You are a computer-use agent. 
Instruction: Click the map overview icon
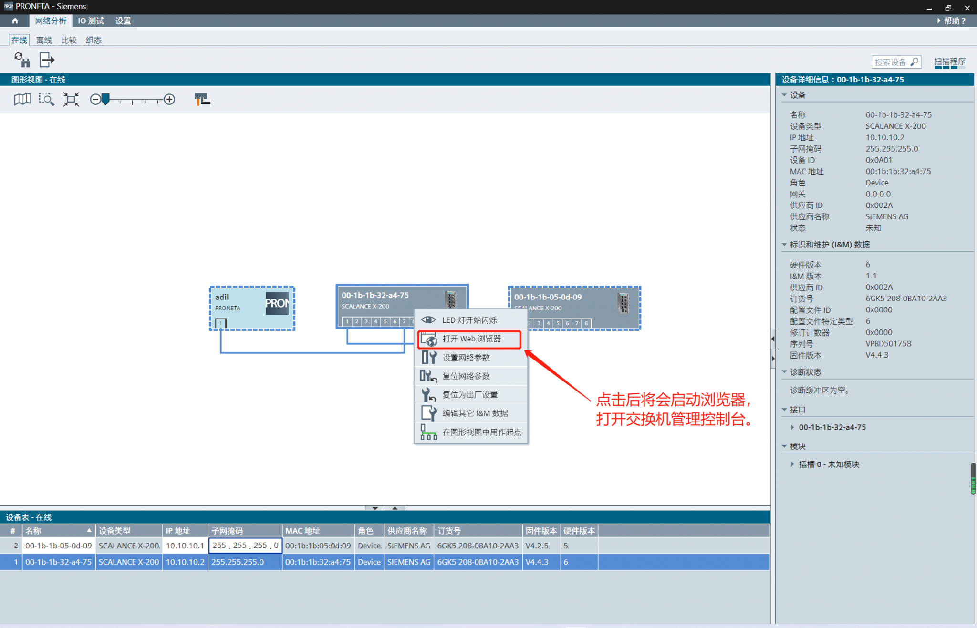point(22,99)
